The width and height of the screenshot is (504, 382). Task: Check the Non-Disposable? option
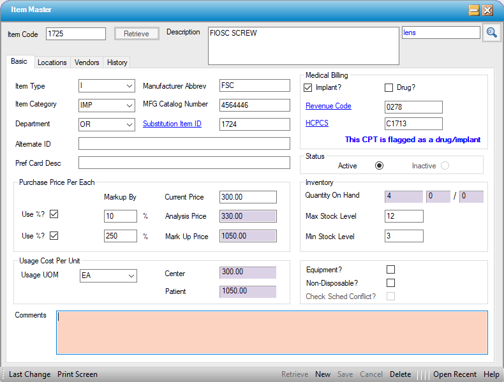pos(390,283)
